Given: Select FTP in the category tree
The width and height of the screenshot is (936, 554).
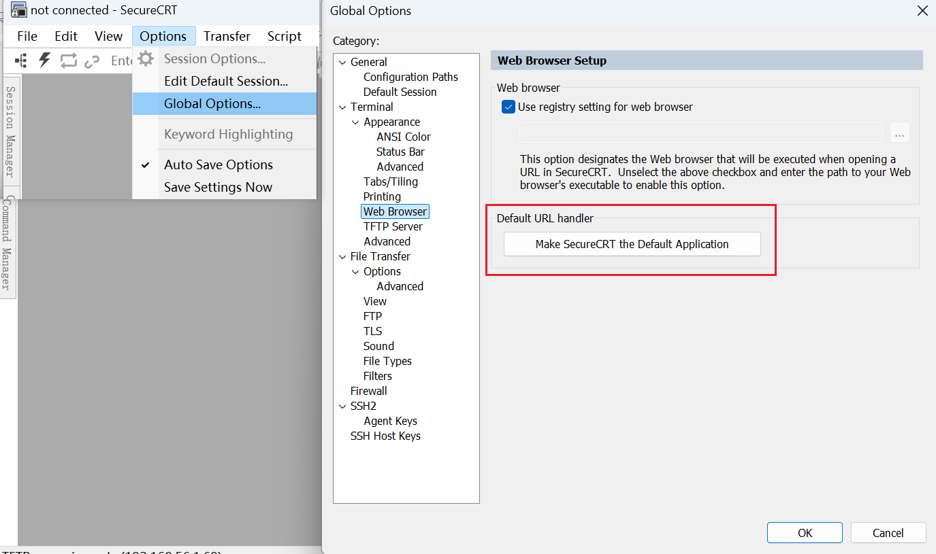Looking at the screenshot, I should click(x=372, y=316).
